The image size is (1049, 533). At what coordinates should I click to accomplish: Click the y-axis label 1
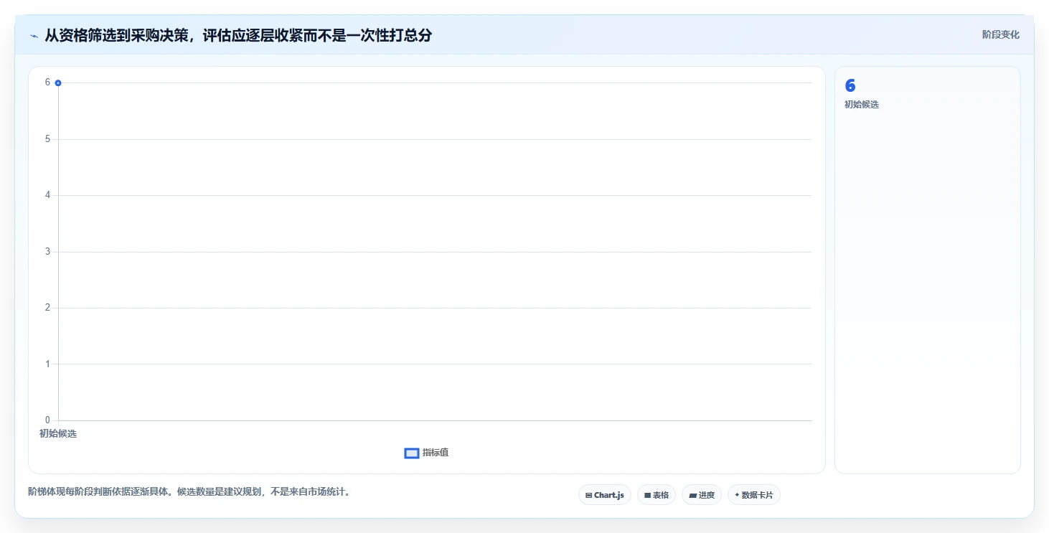click(x=47, y=364)
